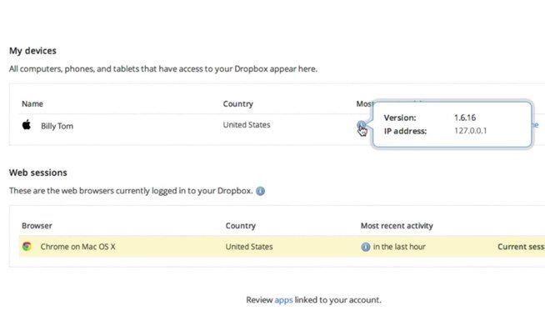Click the Name column header in devices
This screenshot has height=316, width=545.
click(x=32, y=103)
